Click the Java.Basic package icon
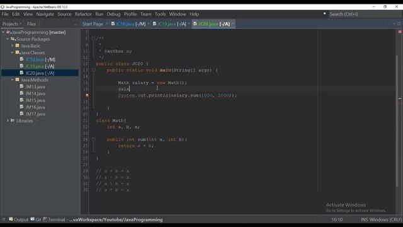403x227 pixels. click(x=17, y=45)
